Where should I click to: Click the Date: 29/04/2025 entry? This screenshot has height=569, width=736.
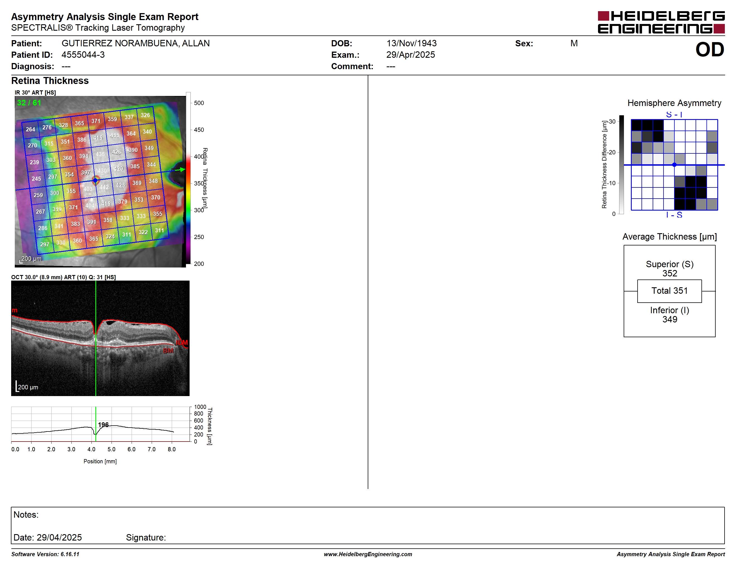click(47, 537)
